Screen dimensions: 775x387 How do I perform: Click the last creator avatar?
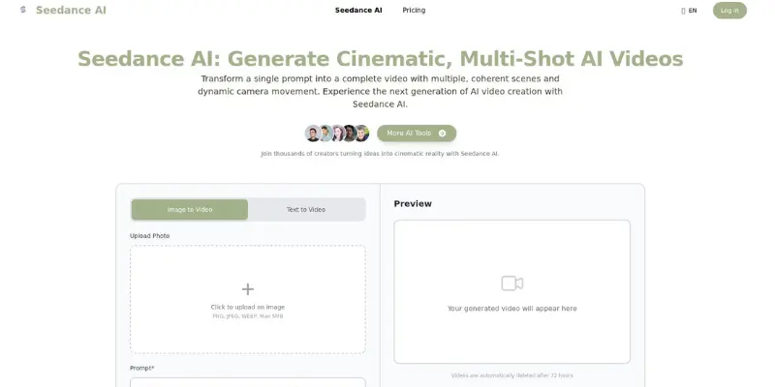click(x=361, y=134)
